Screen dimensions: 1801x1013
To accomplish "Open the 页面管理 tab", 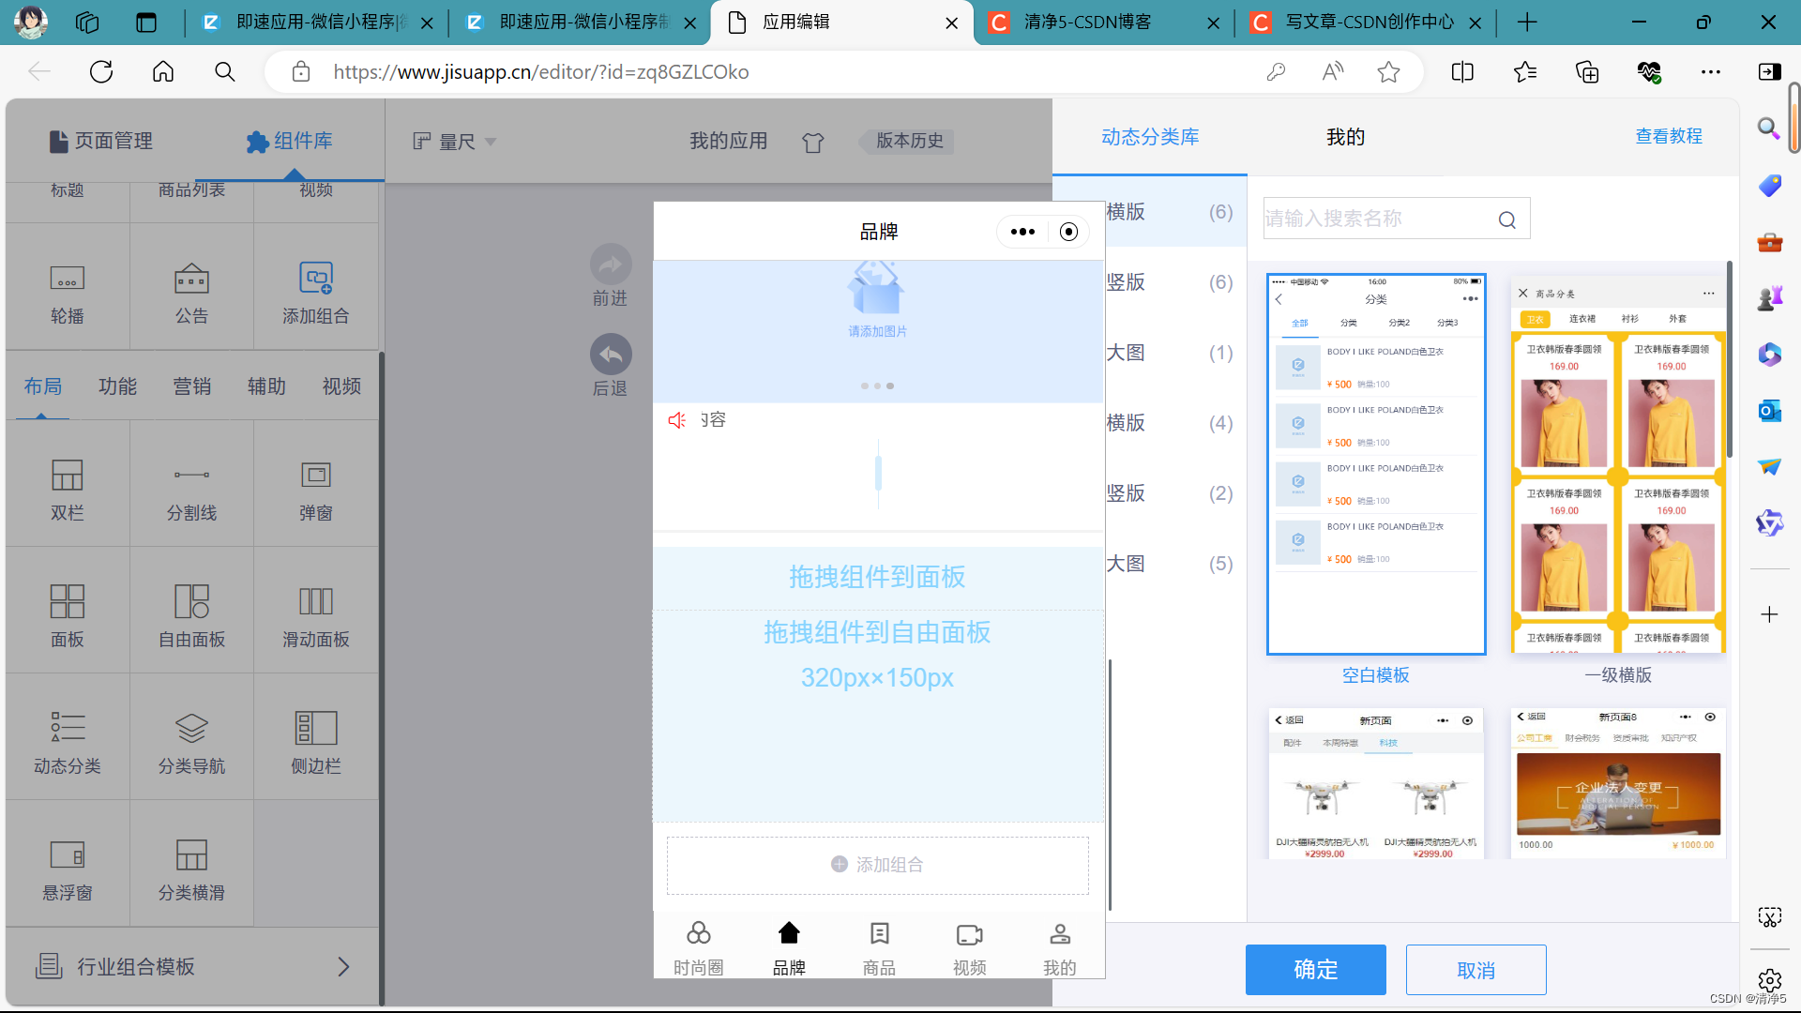I will coord(101,141).
